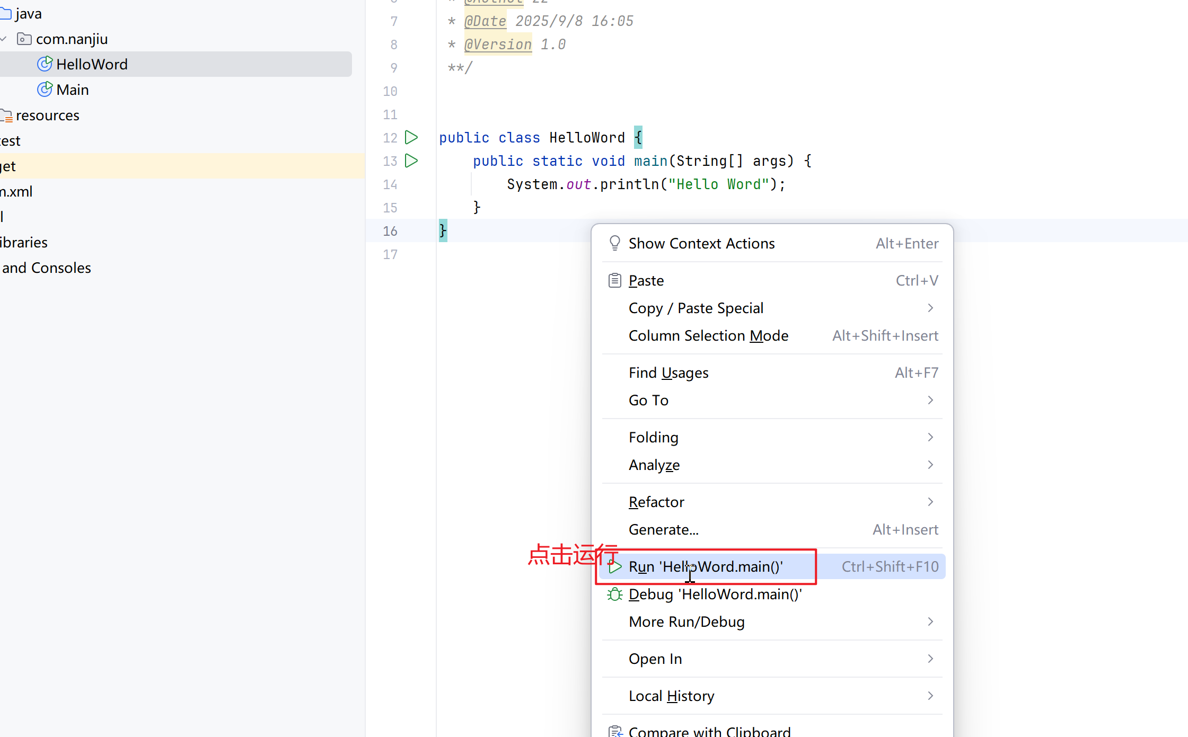Click the com.nanjiu package folder icon

click(24, 39)
